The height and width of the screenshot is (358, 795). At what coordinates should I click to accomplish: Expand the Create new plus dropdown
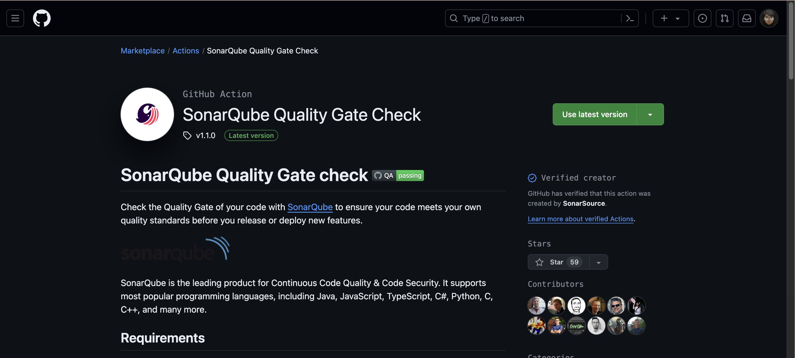(670, 19)
